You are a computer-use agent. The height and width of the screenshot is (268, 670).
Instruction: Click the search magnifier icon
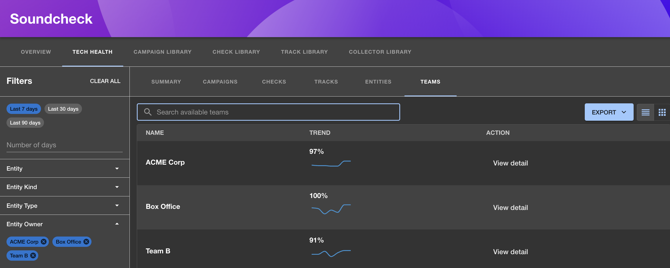tap(148, 112)
